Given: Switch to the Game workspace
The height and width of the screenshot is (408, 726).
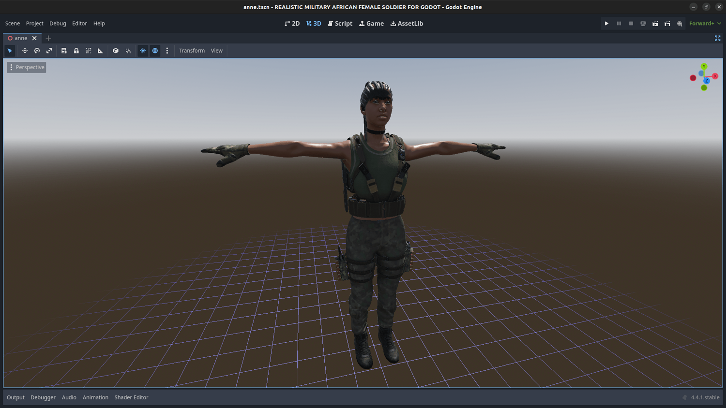Looking at the screenshot, I should coord(371,23).
